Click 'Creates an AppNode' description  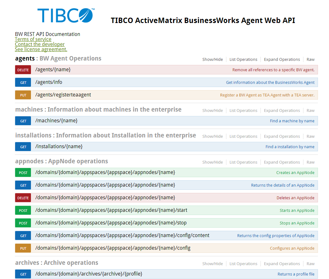[295, 172]
